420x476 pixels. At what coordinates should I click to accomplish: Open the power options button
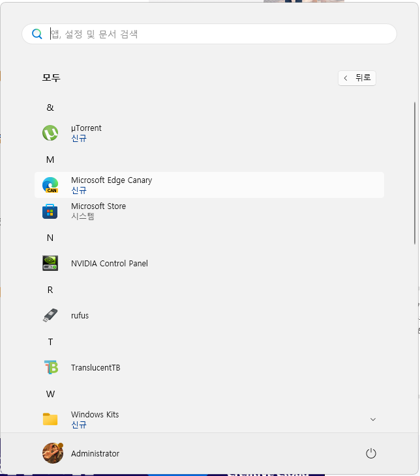(x=370, y=453)
